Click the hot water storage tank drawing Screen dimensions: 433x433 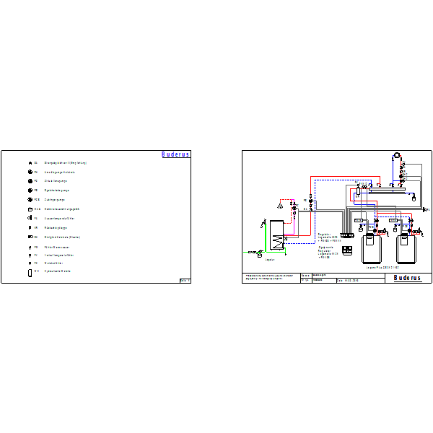click(x=276, y=235)
